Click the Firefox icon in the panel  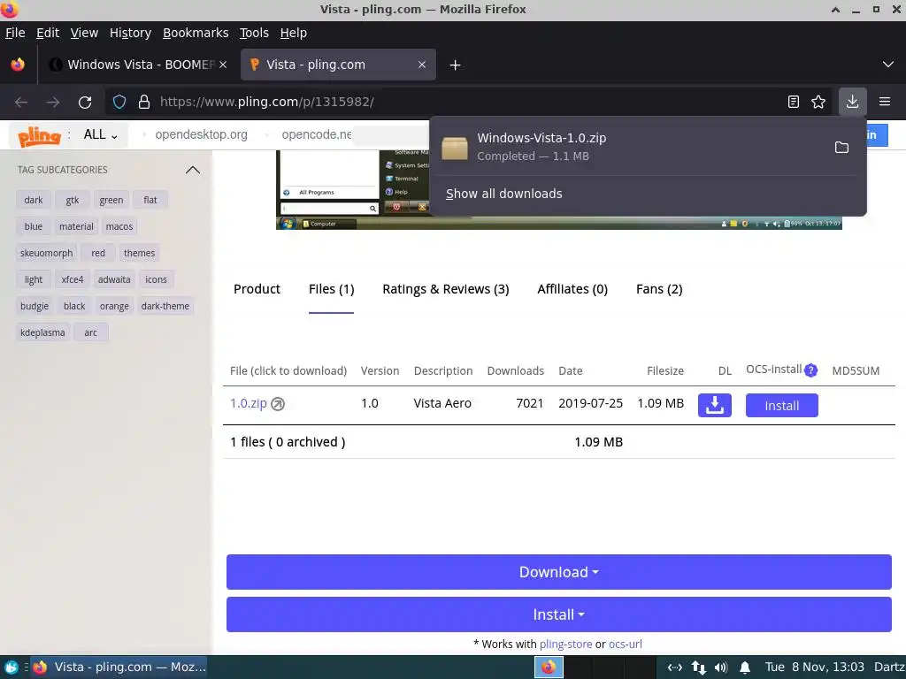(549, 668)
